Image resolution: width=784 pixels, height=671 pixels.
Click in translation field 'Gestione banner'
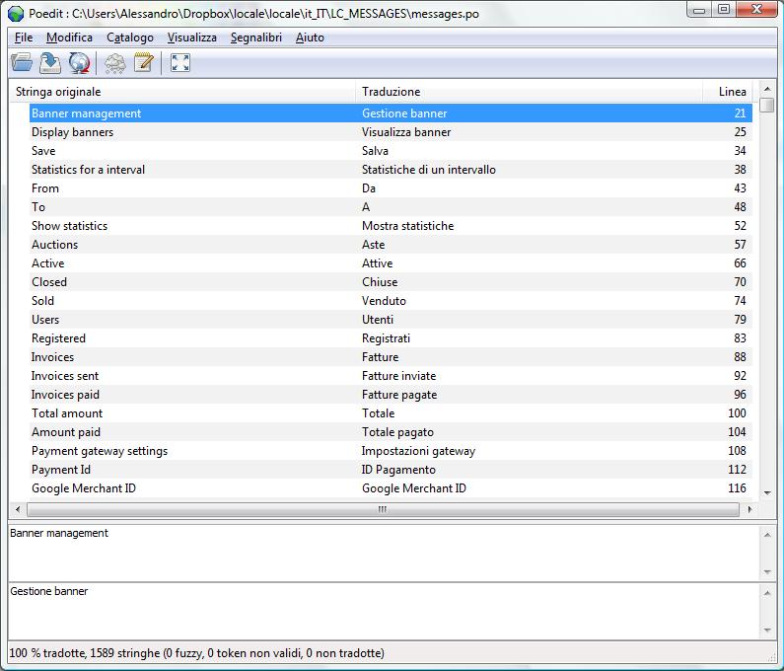tap(384, 612)
